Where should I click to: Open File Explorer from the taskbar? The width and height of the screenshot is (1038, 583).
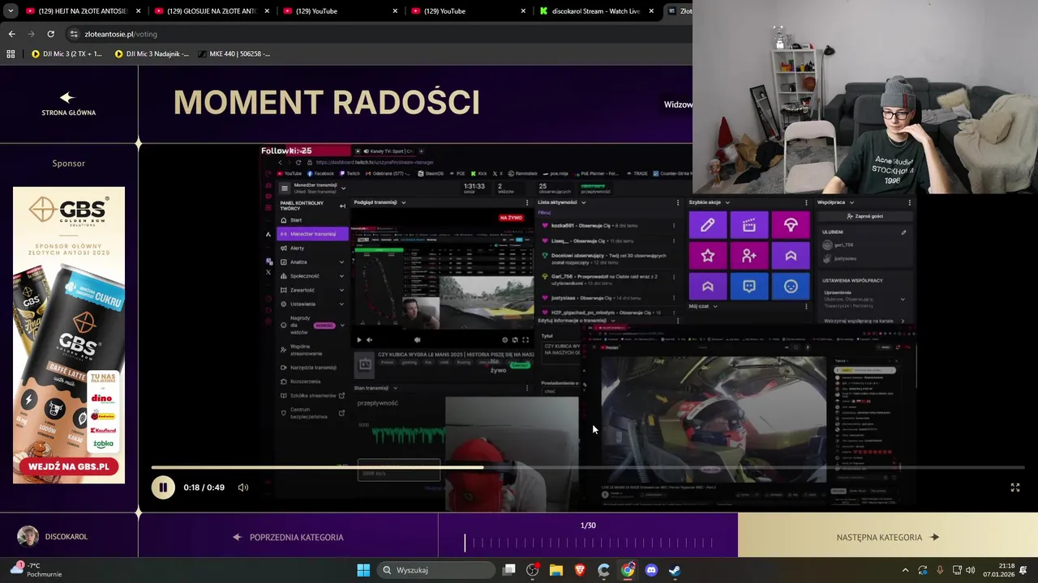point(556,570)
